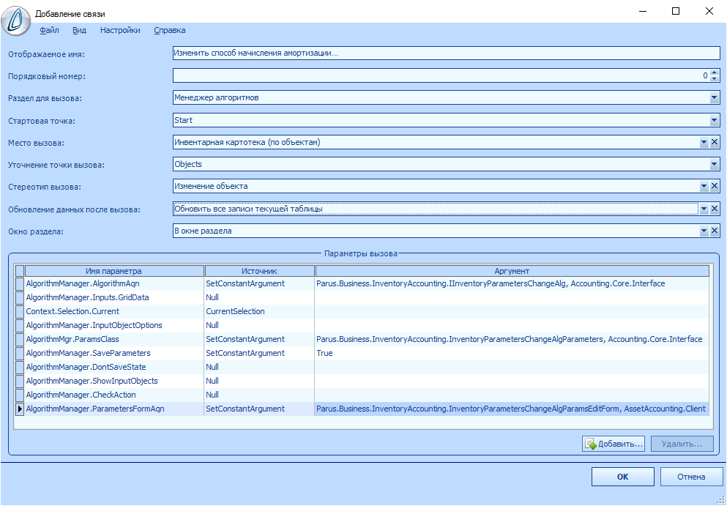This screenshot has height=506, width=727.
Task: Click the InventoryParametersChangeAlgParameters argument cell
Action: tap(512, 339)
